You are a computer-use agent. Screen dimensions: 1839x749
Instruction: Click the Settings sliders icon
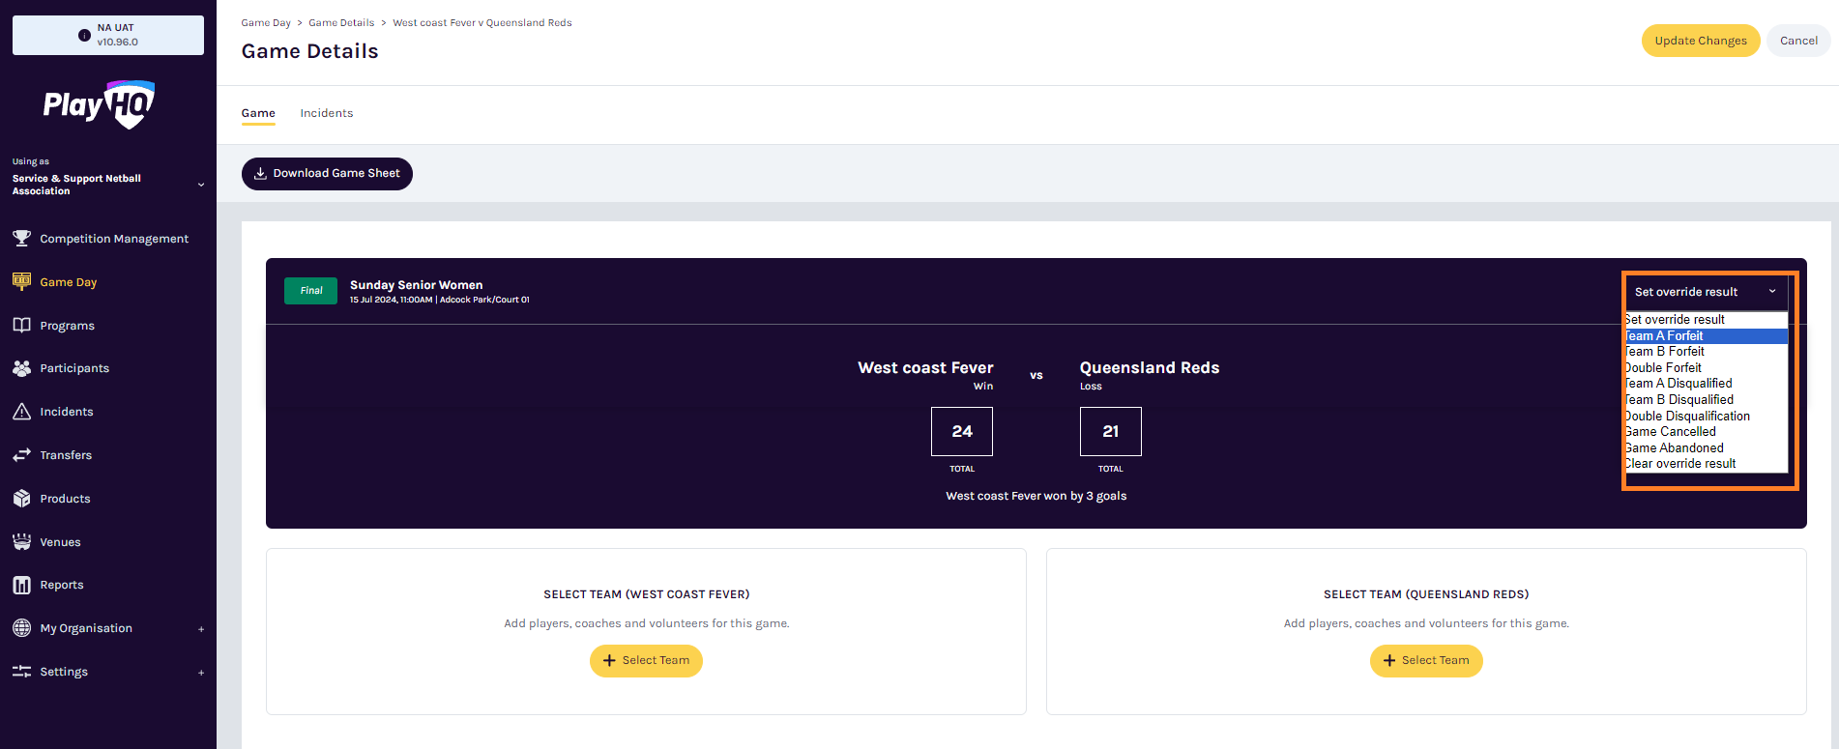21,672
